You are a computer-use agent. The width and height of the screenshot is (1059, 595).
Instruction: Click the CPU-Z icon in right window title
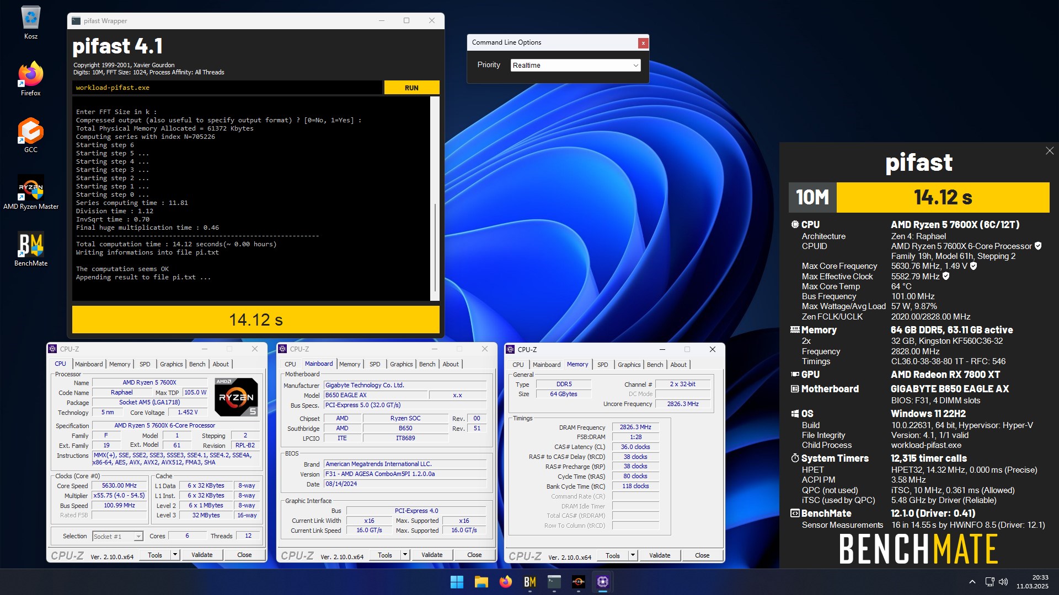click(x=510, y=349)
